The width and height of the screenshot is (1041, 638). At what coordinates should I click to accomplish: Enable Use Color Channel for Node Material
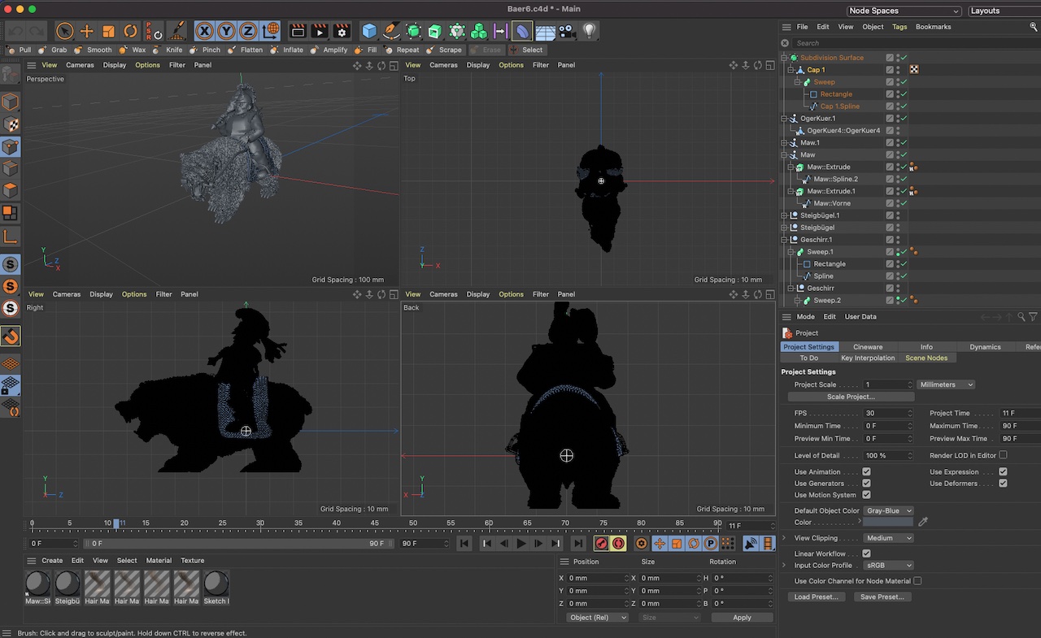917,581
